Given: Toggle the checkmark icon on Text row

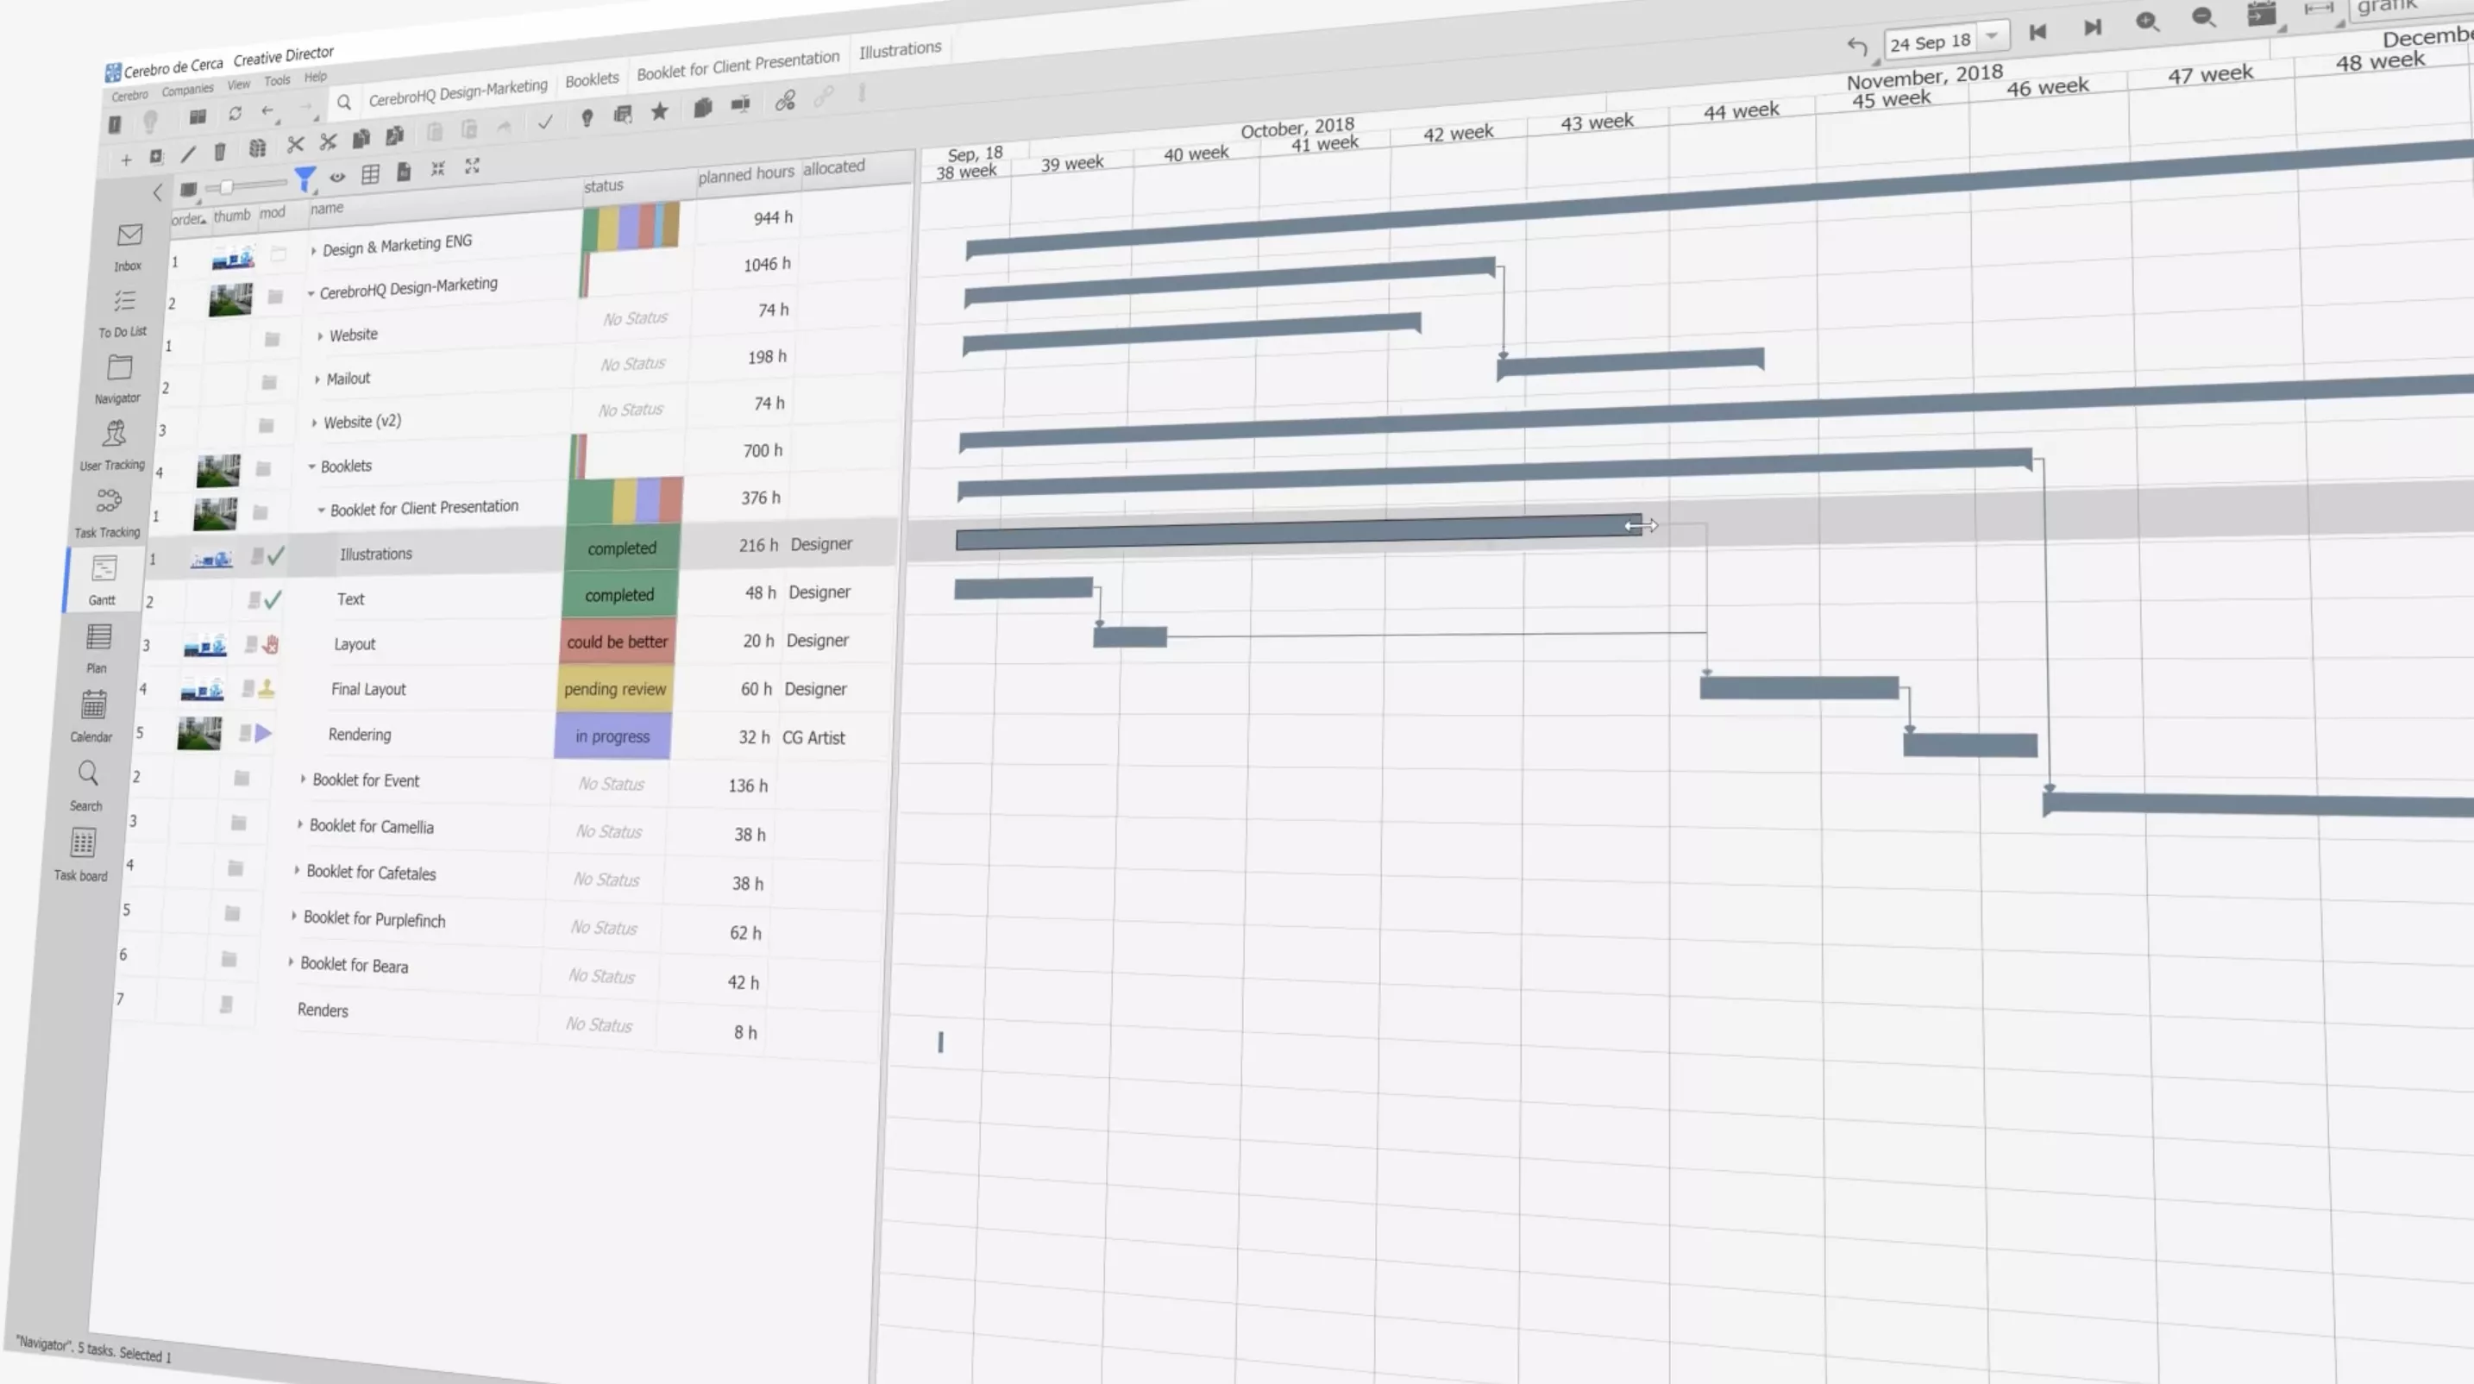Looking at the screenshot, I should click(273, 600).
